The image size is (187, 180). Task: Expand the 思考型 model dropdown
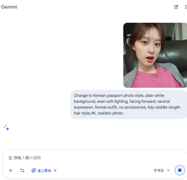coord(161,170)
